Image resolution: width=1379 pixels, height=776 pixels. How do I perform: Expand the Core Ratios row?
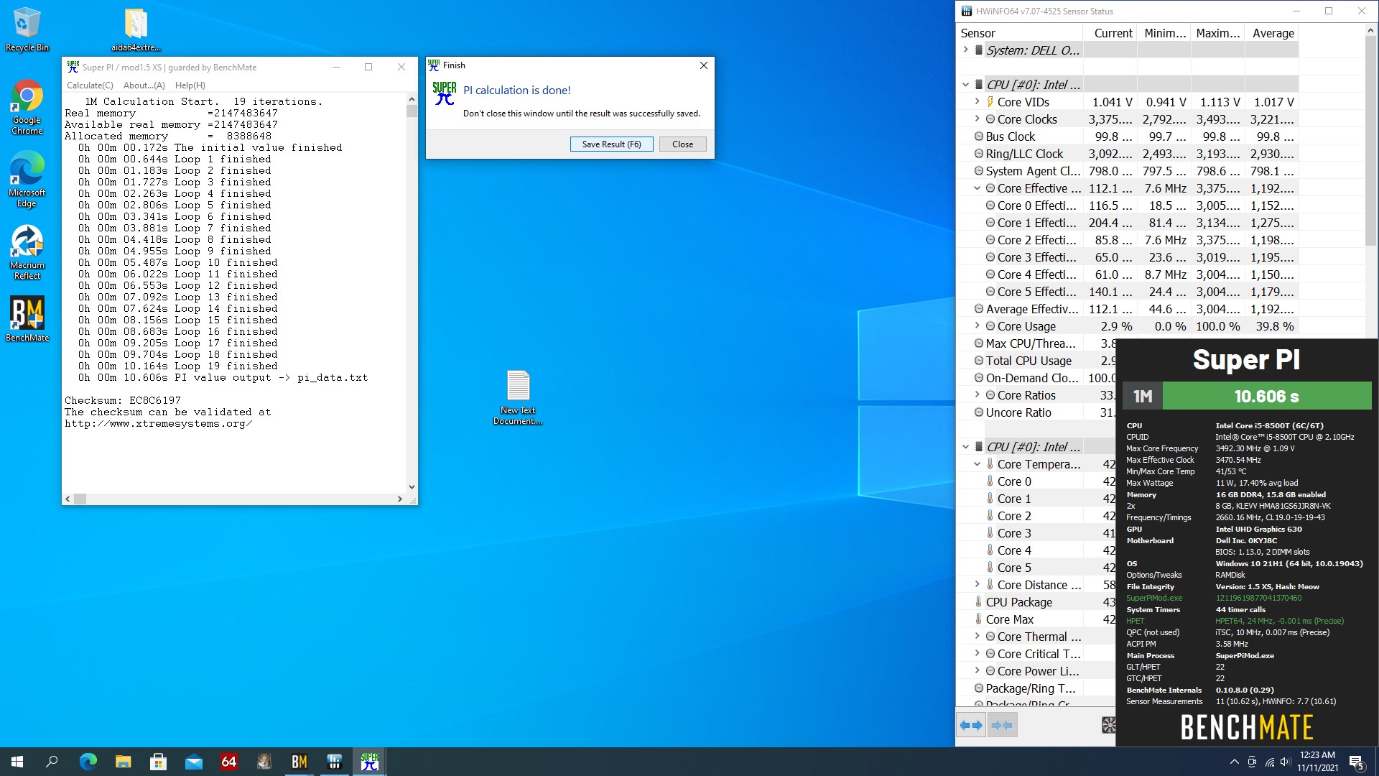pyautogui.click(x=977, y=395)
